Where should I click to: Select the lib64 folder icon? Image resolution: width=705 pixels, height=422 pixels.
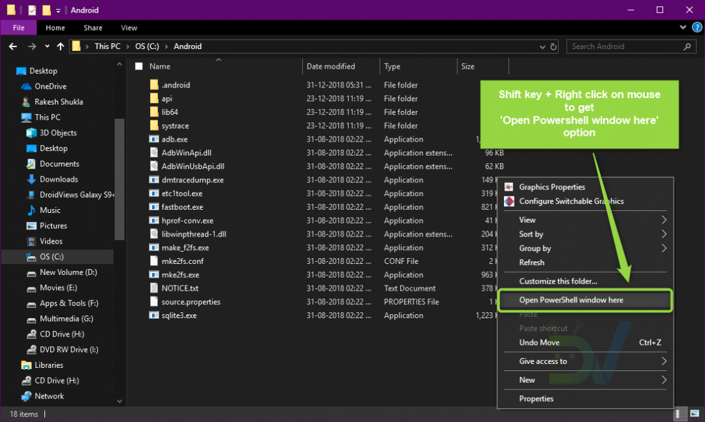click(154, 112)
